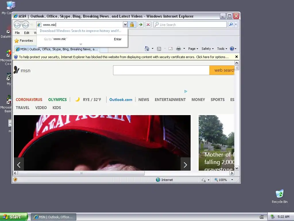The height and width of the screenshot is (221, 294).
Task: Open the ENTERTAINMENT section
Action: [170, 100]
